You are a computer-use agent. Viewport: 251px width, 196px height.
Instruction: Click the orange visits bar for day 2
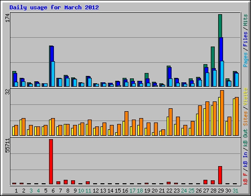[24, 127]
